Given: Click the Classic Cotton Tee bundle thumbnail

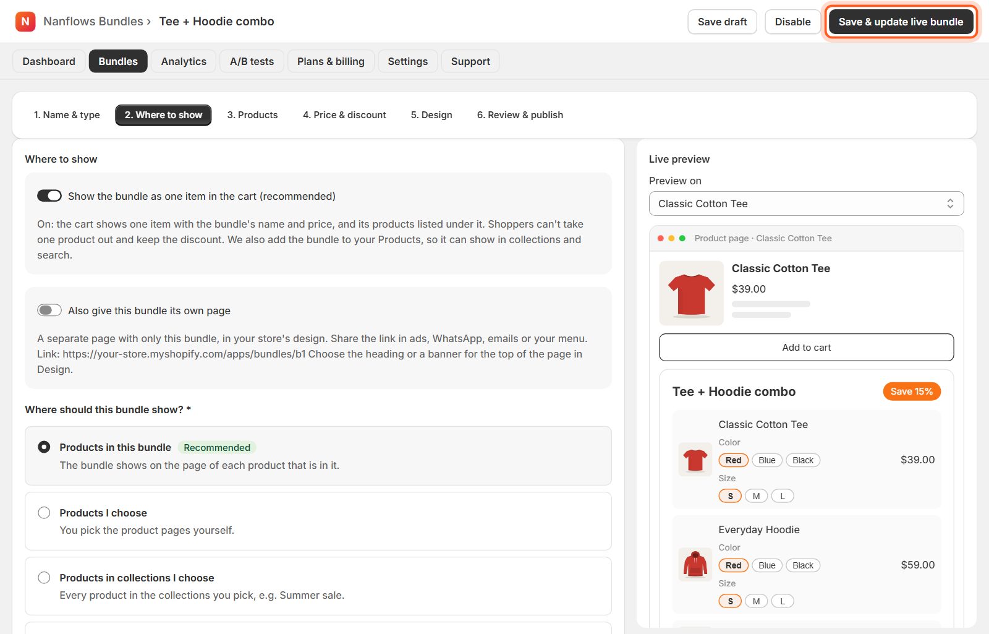Looking at the screenshot, I should 695,460.
